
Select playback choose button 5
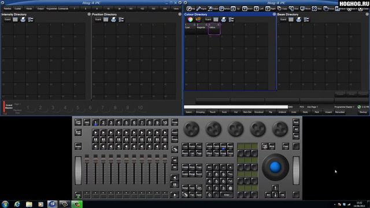point(126,122)
